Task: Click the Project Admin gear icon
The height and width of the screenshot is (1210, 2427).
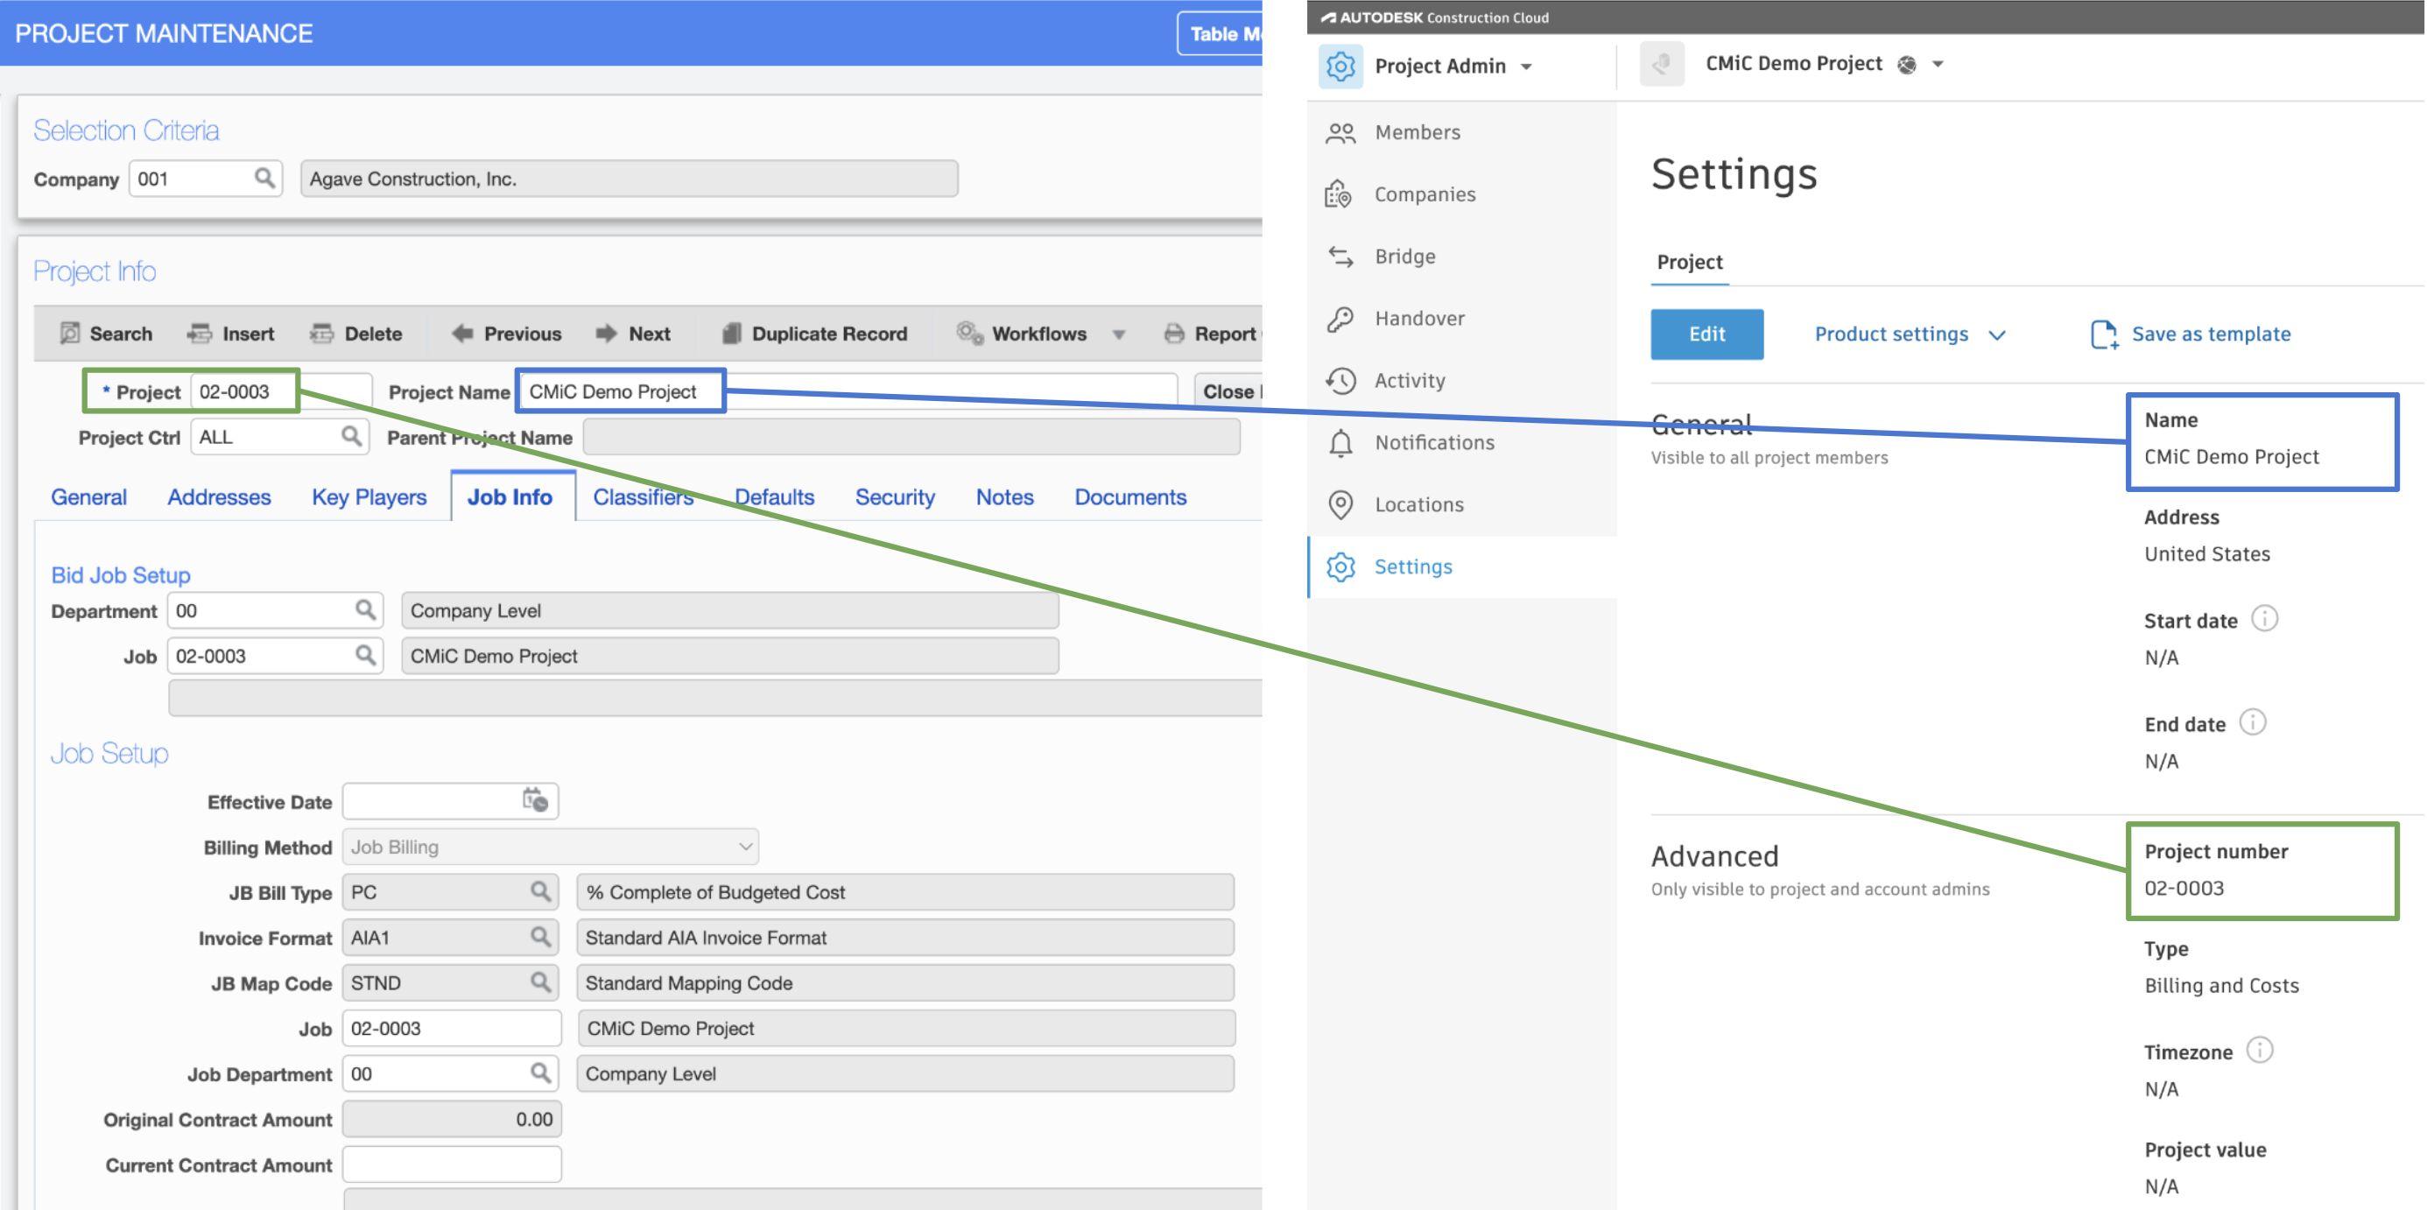Action: tap(1340, 66)
